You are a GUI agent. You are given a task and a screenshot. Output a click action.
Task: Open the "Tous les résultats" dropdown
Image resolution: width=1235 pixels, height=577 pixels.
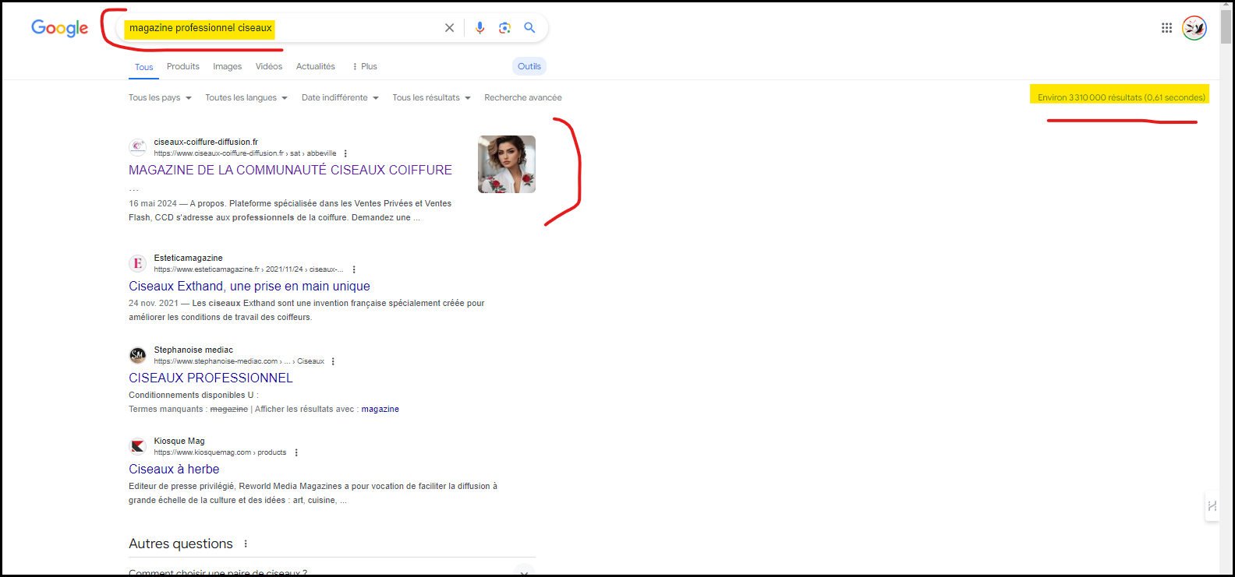click(431, 98)
